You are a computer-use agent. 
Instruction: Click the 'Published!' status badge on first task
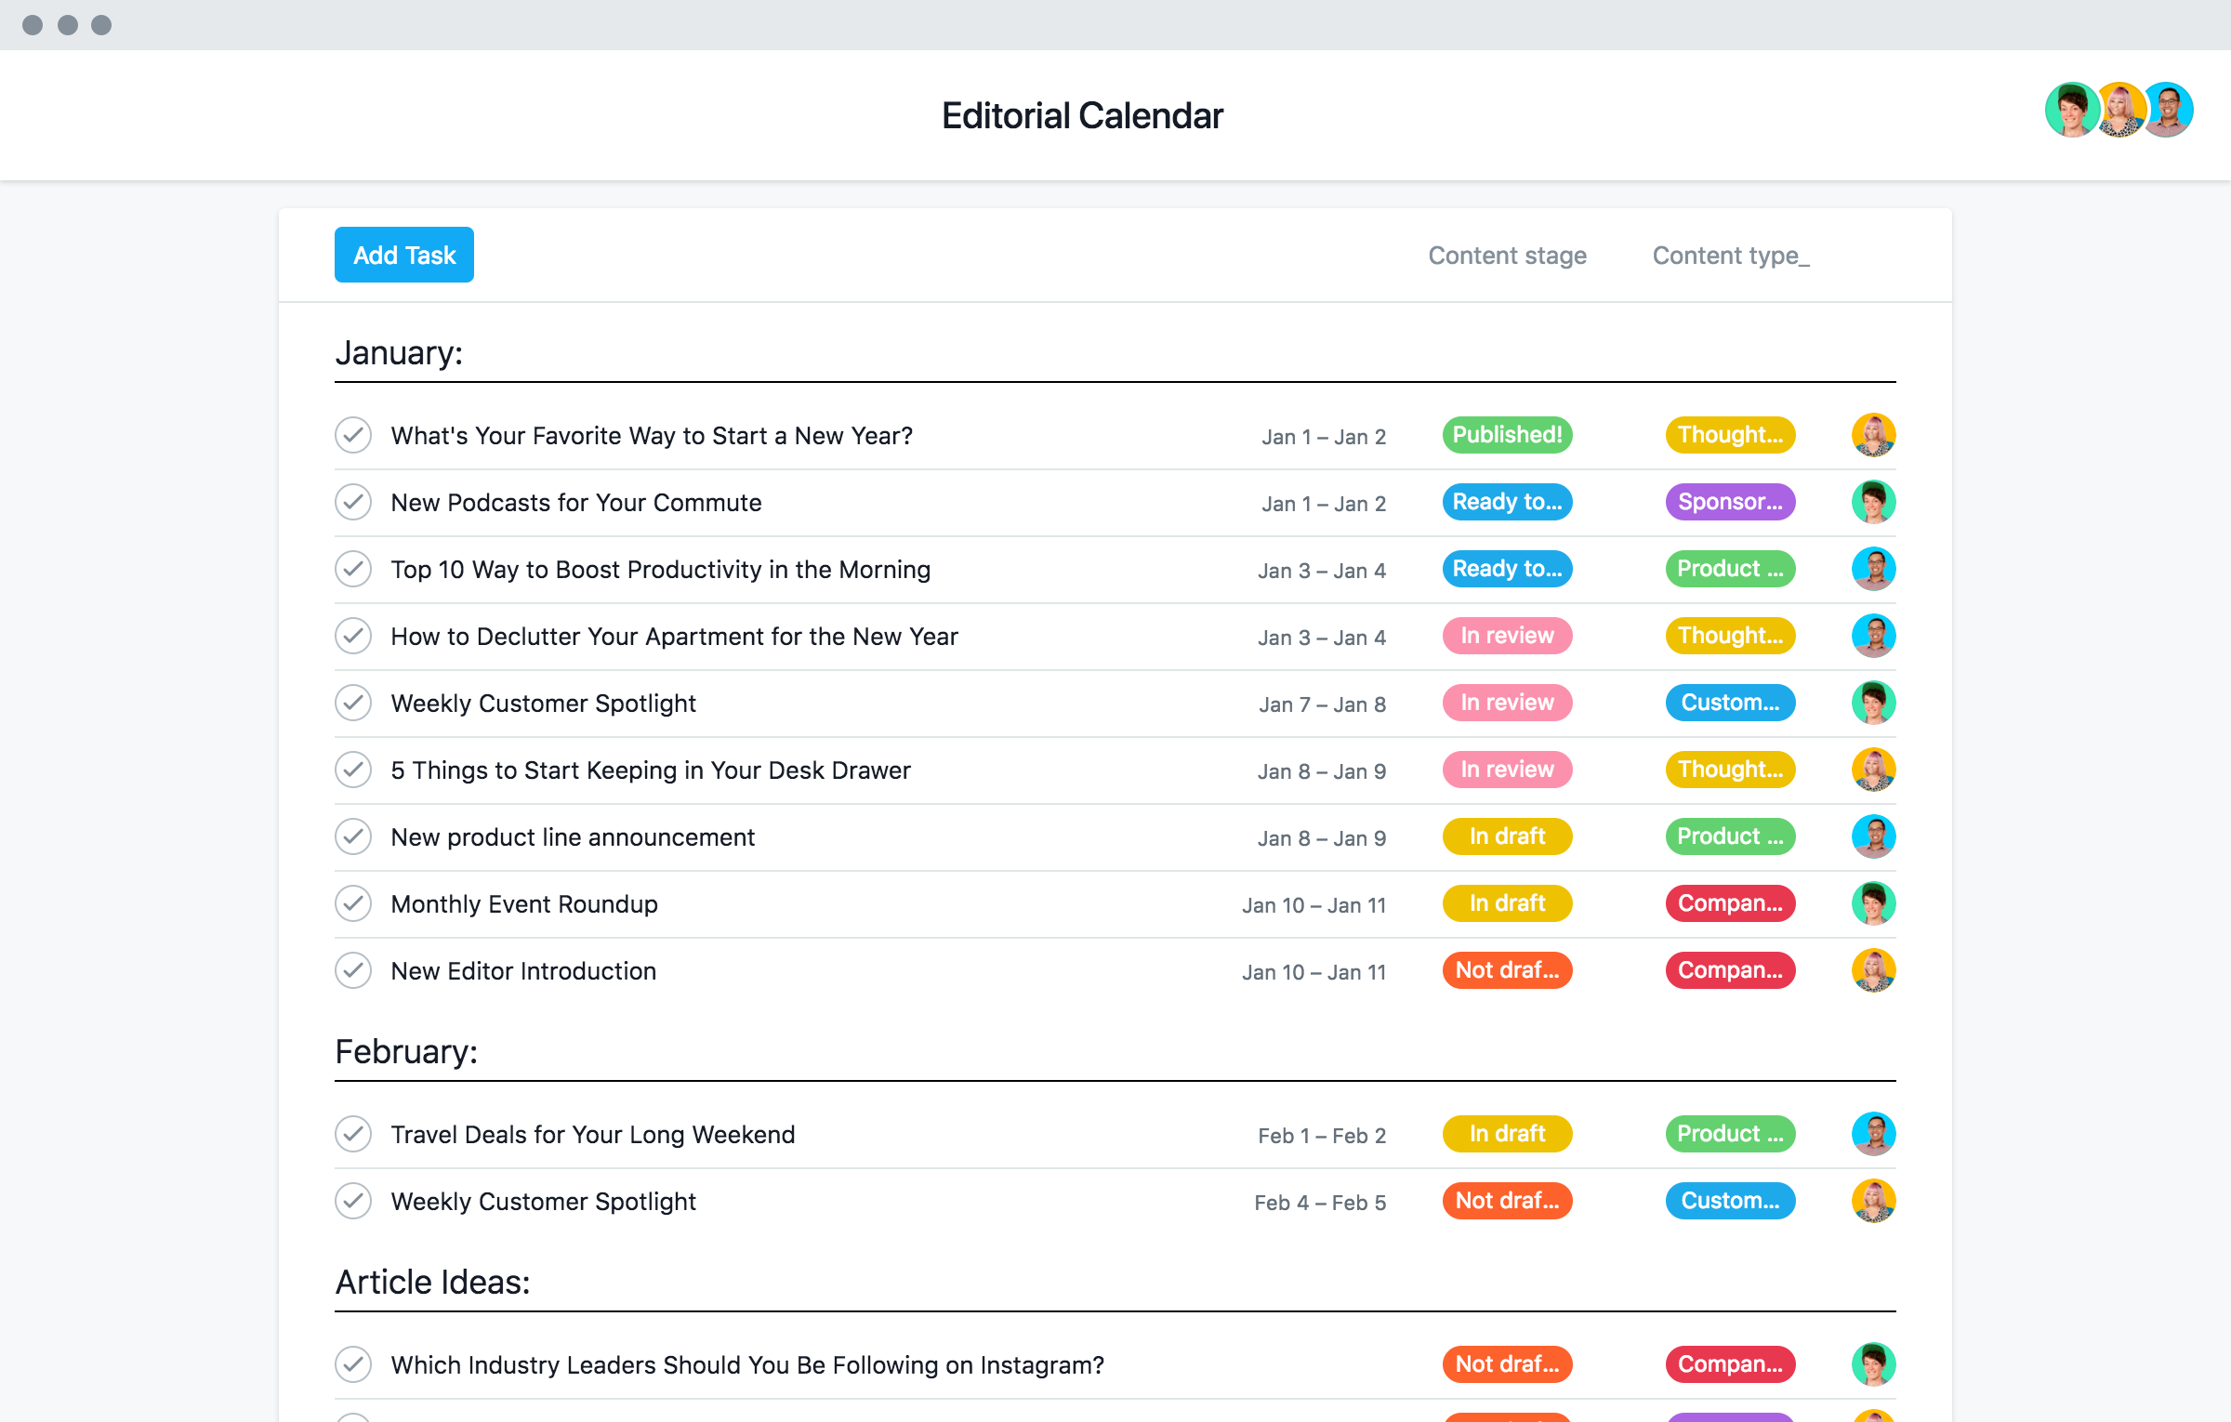coord(1504,434)
